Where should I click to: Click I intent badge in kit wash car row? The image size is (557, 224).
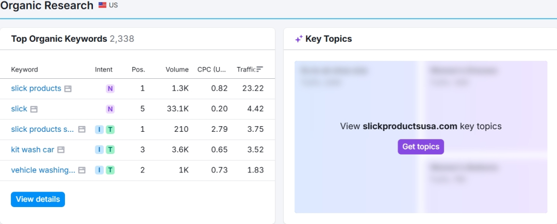pos(100,150)
